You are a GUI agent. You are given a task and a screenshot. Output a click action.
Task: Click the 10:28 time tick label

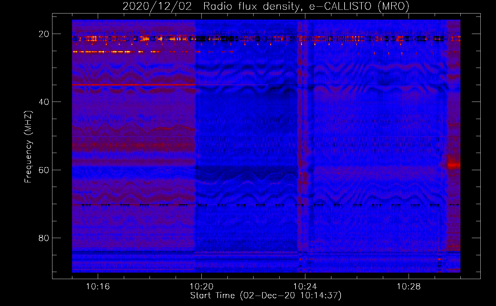tap(409, 287)
